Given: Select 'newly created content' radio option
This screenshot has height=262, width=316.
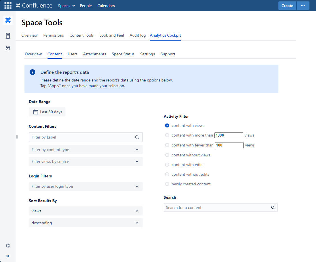Looking at the screenshot, I should click(167, 184).
